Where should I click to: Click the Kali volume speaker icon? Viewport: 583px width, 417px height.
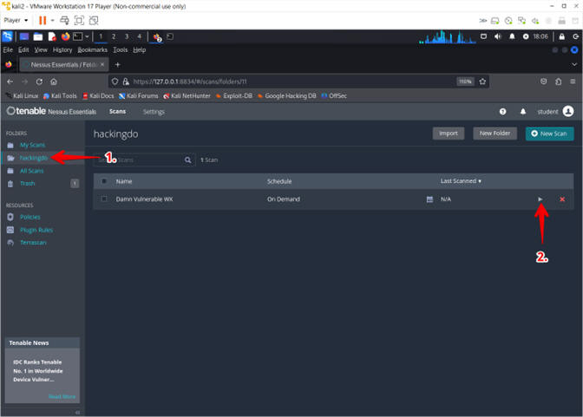pyautogui.click(x=497, y=36)
